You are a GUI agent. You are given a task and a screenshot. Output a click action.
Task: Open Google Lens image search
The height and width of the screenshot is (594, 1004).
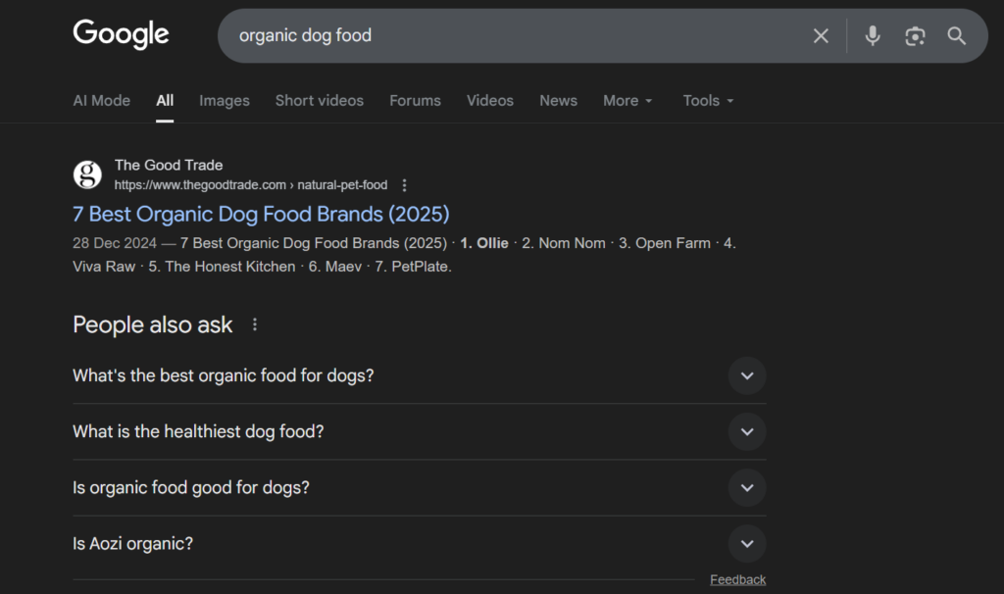click(915, 35)
